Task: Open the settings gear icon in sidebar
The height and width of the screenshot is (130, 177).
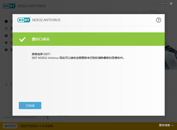Action: pos(6,43)
